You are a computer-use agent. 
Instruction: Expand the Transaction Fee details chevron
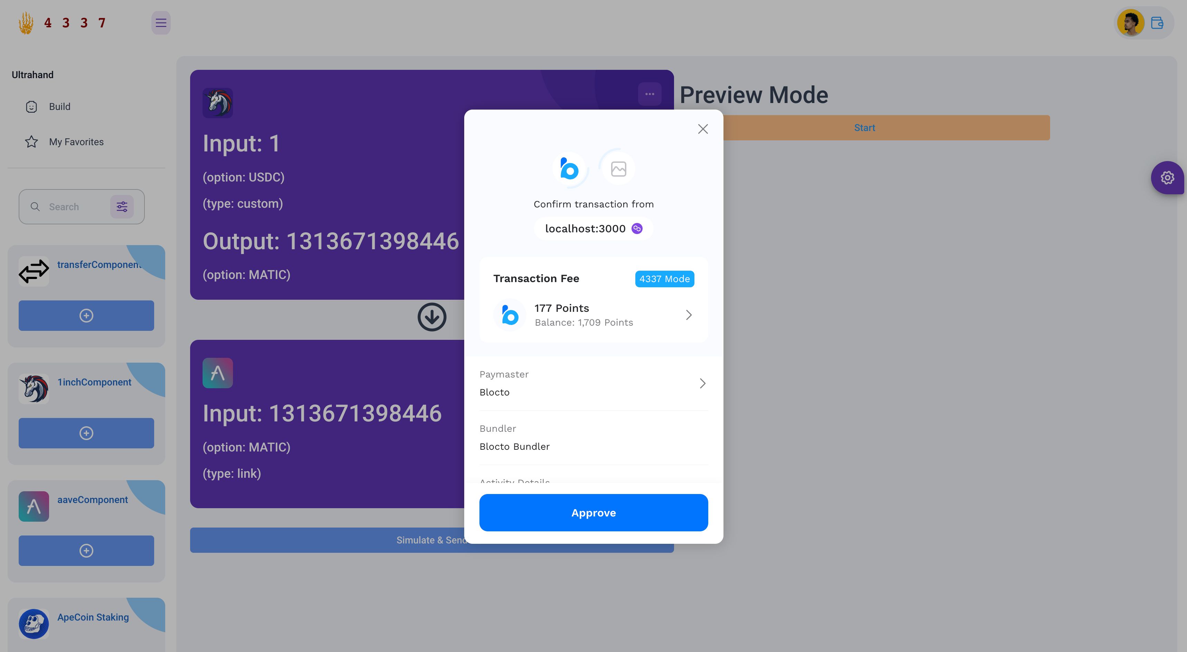[x=688, y=314]
